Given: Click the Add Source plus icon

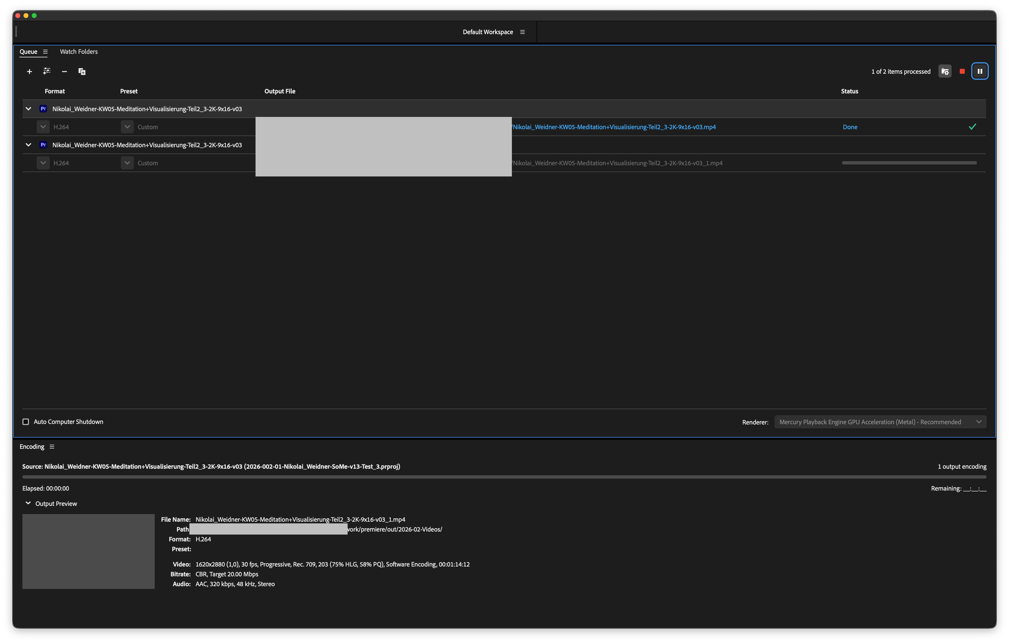Looking at the screenshot, I should (29, 72).
